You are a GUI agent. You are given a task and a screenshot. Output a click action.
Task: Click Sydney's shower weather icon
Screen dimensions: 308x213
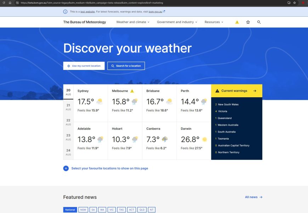click(x=99, y=101)
